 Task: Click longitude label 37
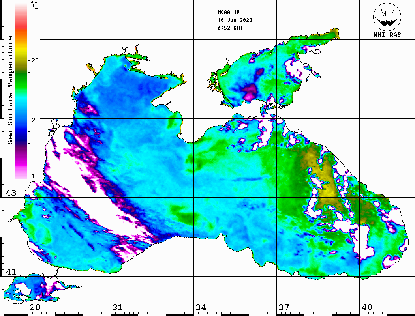click(x=284, y=307)
